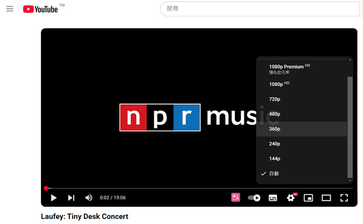Open the settings gear menu
The image size is (363, 224).
(291, 198)
